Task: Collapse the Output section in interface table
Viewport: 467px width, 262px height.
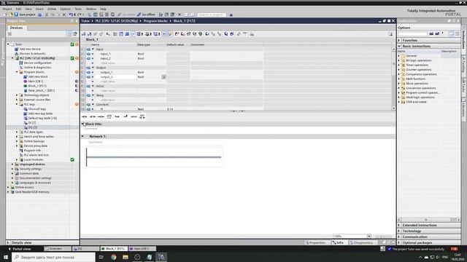Action: click(93, 68)
